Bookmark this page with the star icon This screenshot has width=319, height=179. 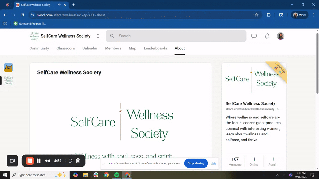coord(257,15)
